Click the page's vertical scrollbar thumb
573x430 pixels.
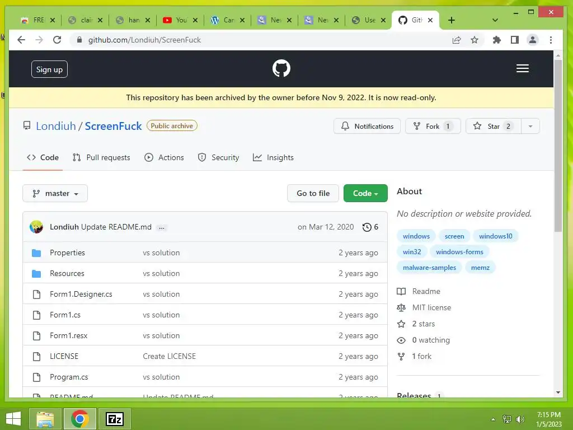[x=558, y=145]
